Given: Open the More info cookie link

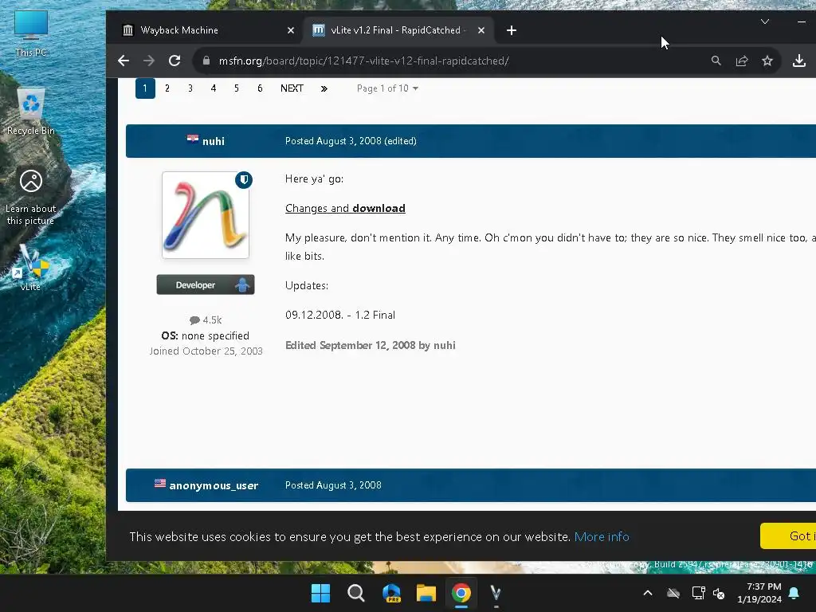Looking at the screenshot, I should click(x=602, y=536).
